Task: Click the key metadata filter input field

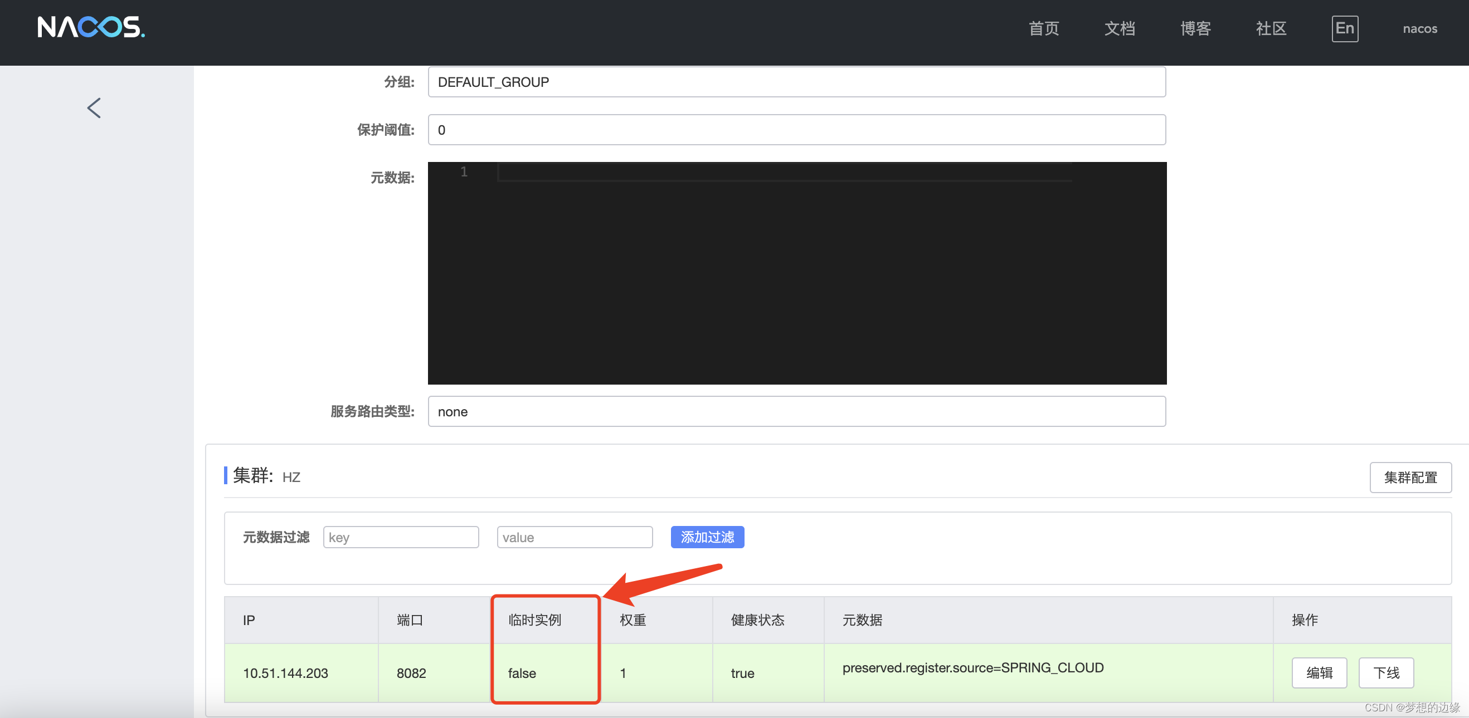Action: (401, 537)
